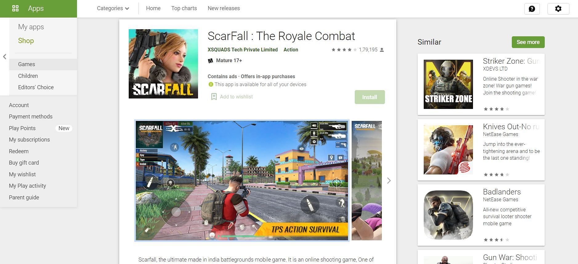Open New releases tab

pos(224,8)
